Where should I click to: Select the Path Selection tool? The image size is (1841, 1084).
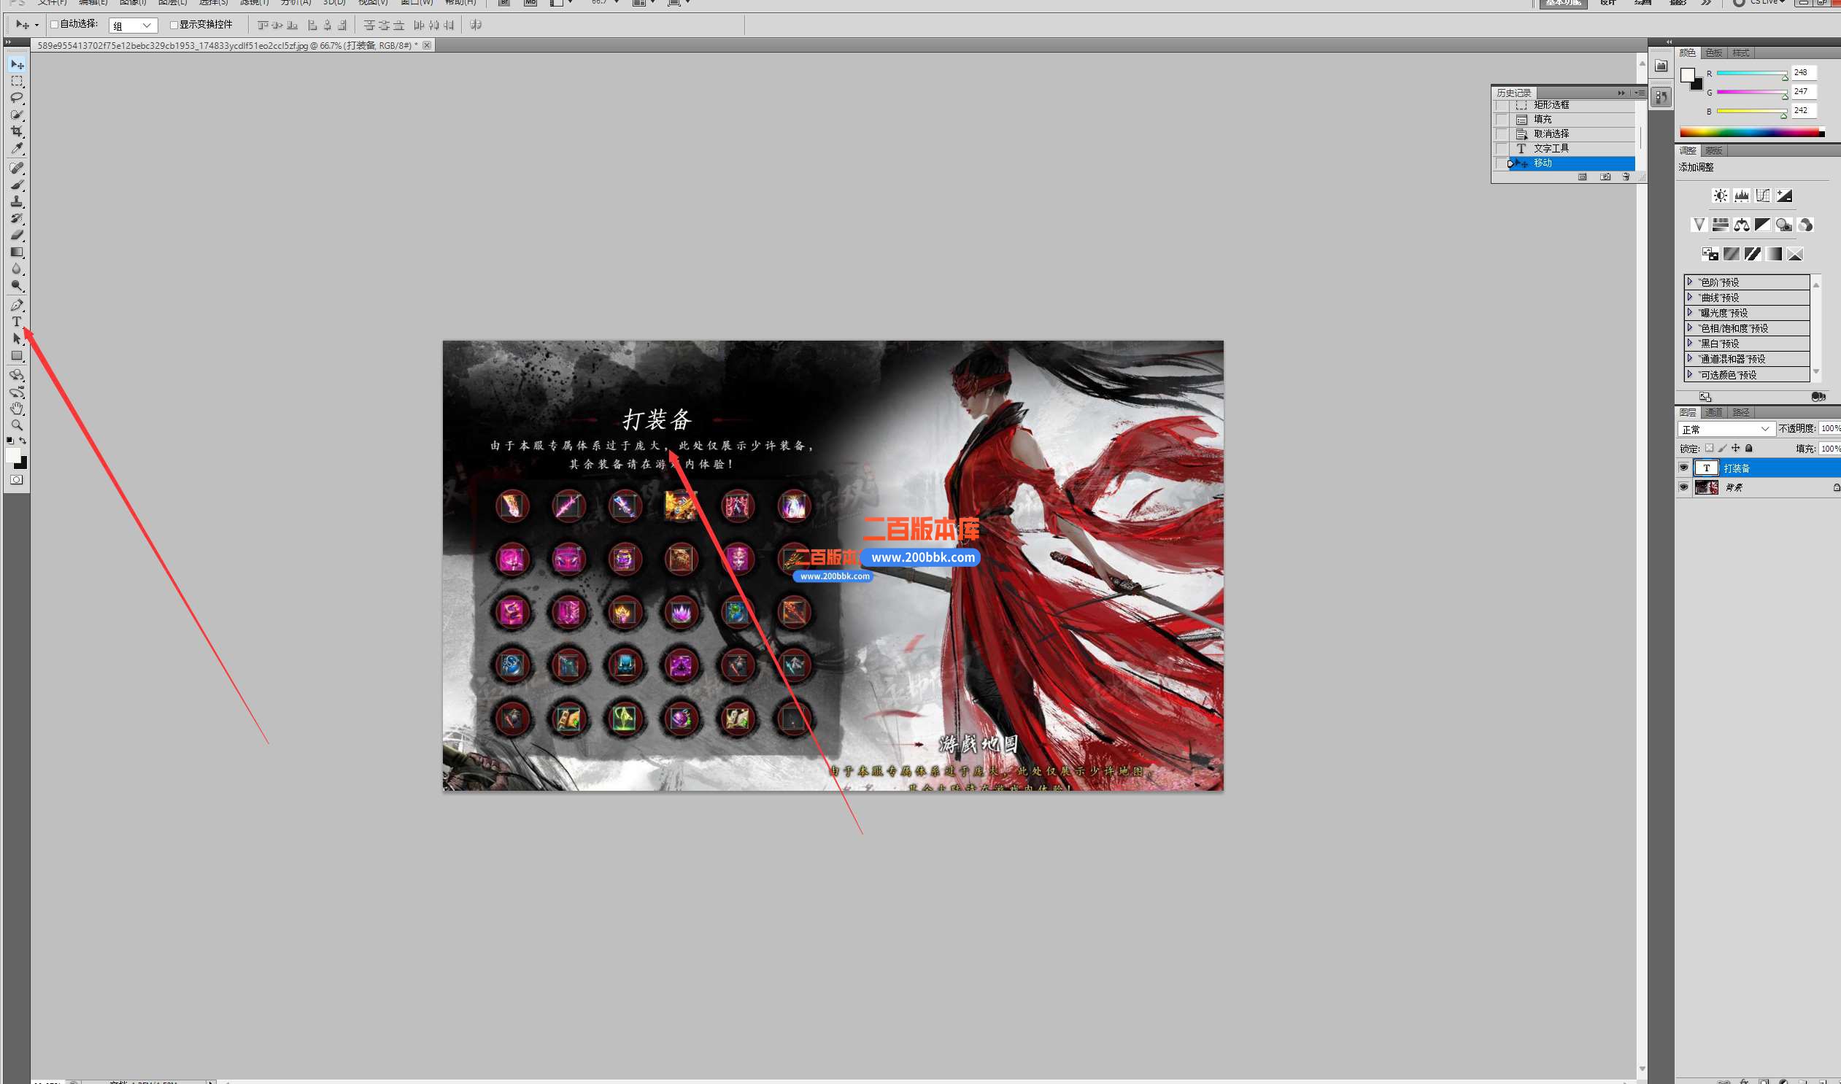(17, 339)
